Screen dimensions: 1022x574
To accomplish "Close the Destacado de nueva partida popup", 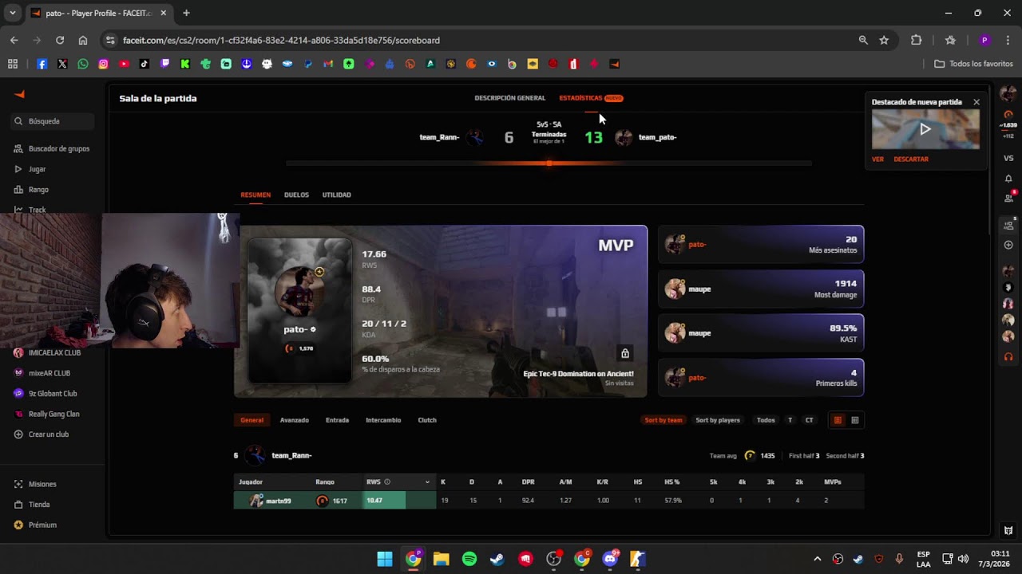I will coord(976,102).
